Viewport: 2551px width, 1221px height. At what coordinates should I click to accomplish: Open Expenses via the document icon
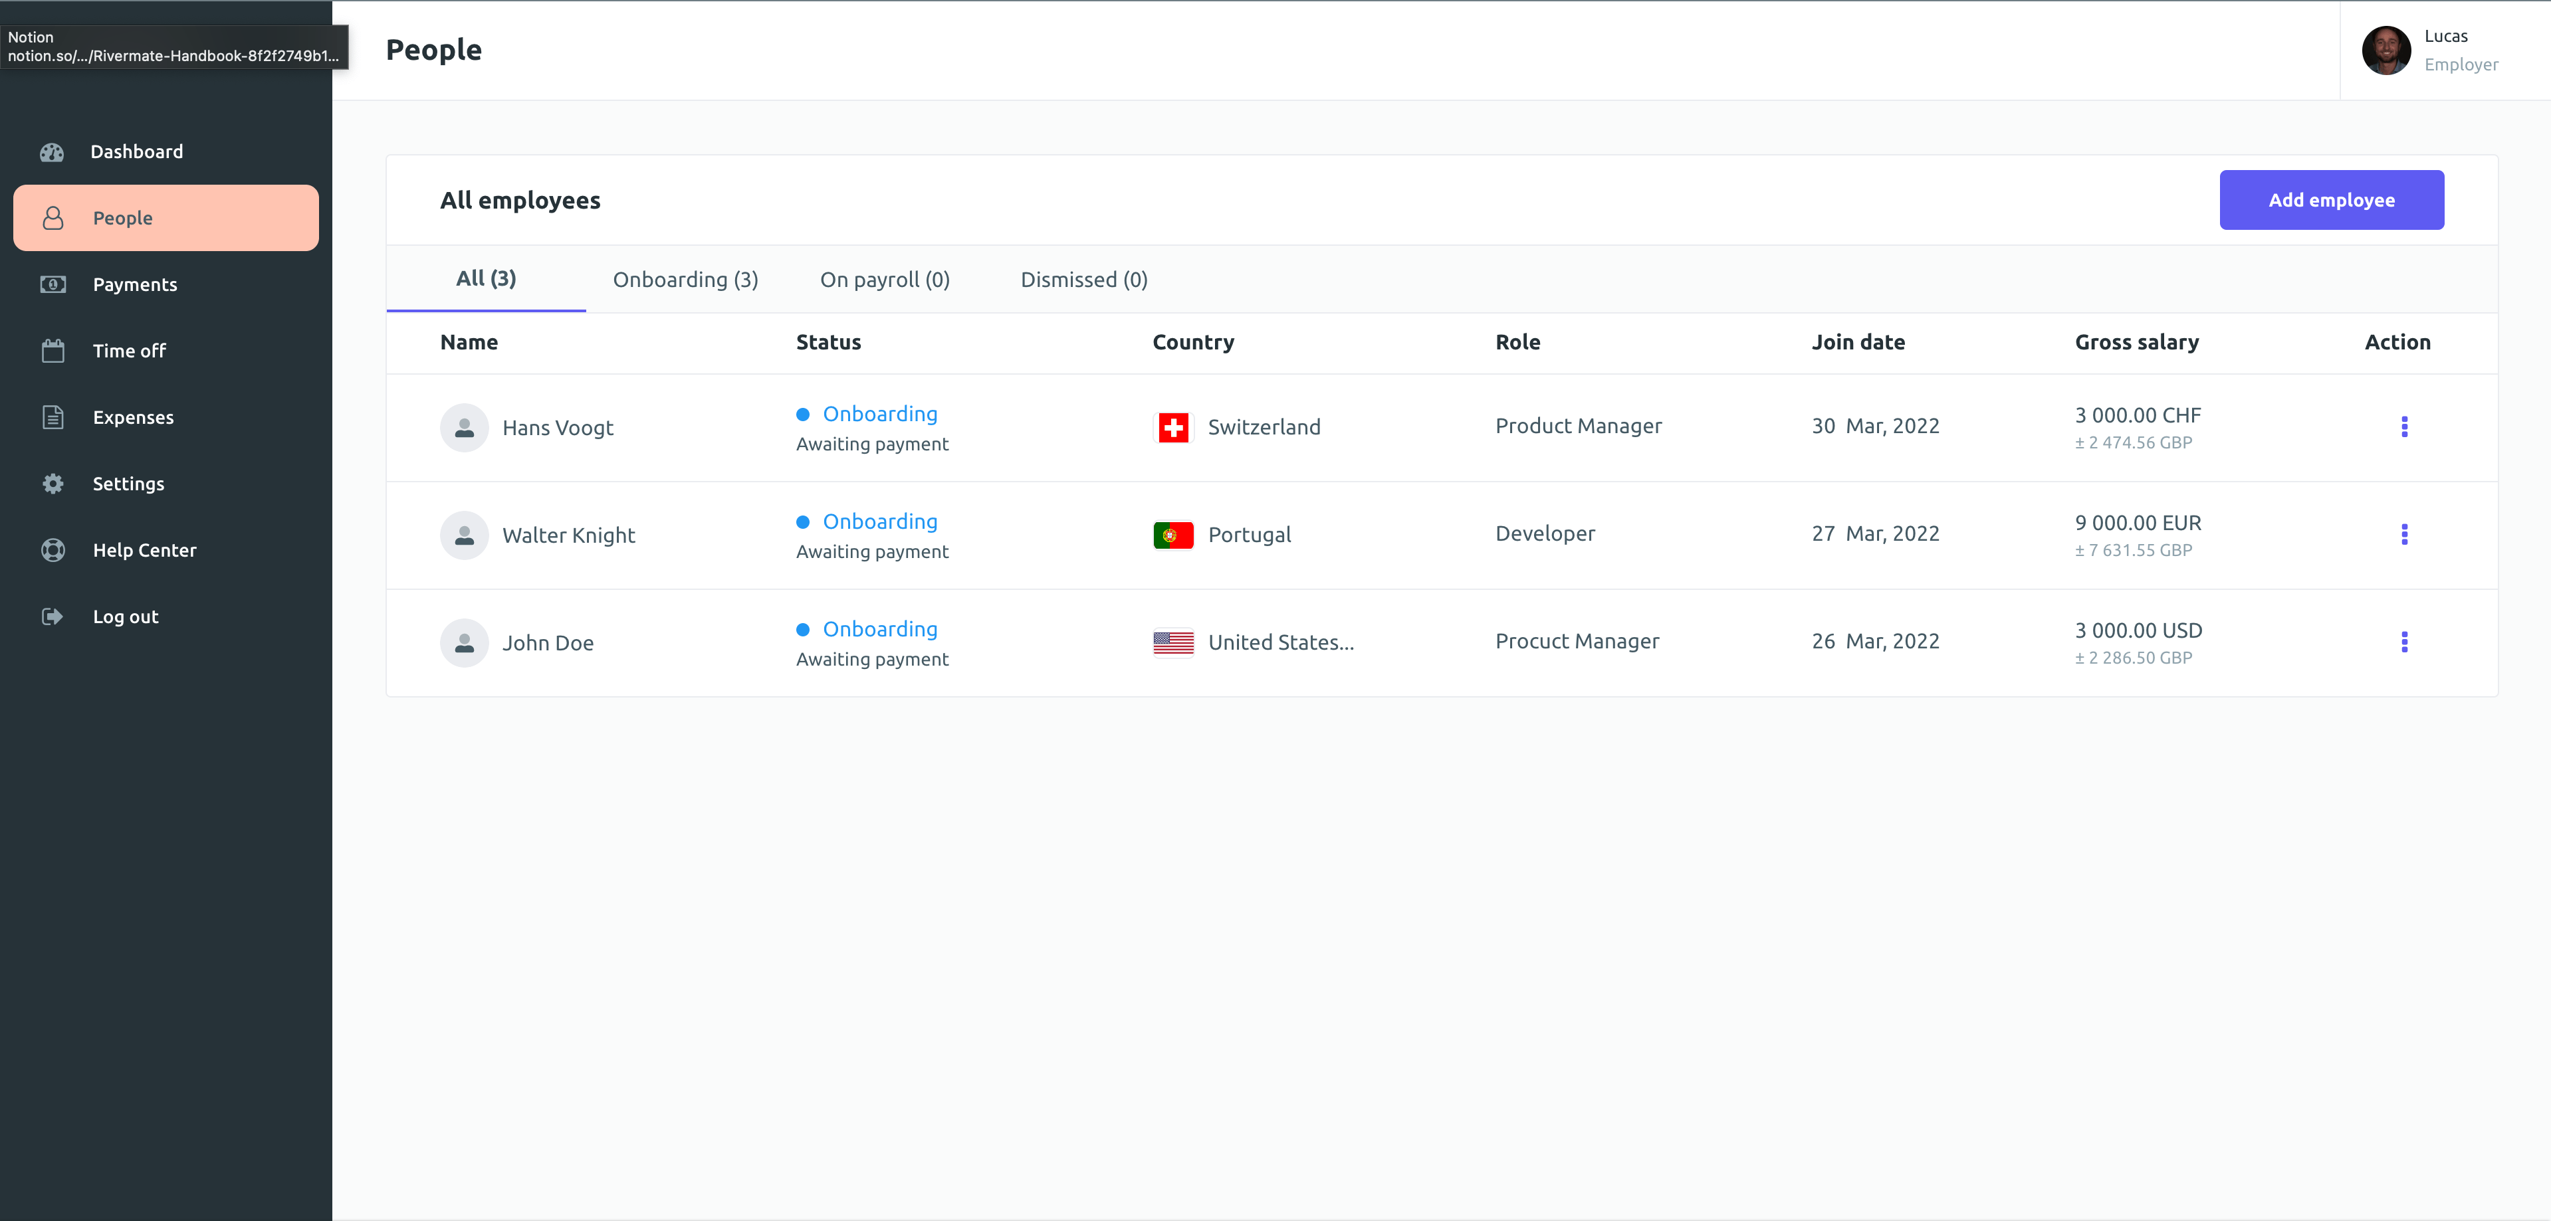(x=53, y=417)
